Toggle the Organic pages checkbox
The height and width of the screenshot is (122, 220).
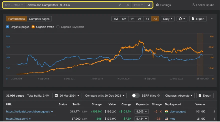[8, 27]
